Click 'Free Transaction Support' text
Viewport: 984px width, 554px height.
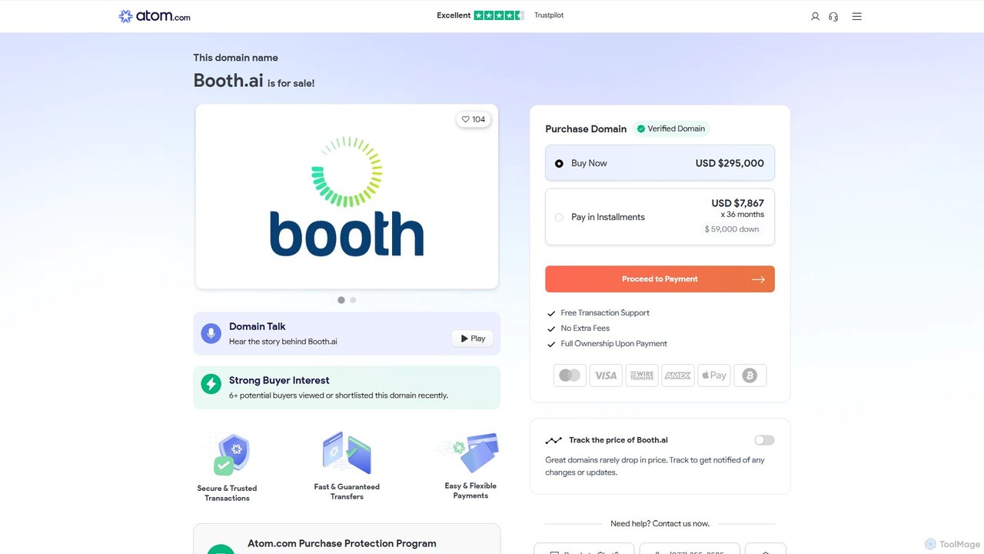[x=605, y=313]
